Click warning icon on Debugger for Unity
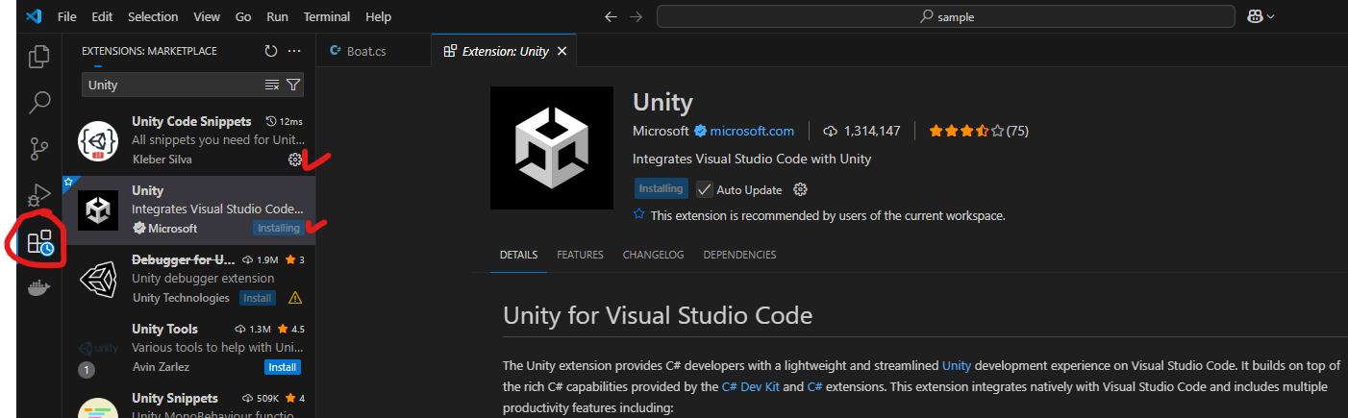 [x=294, y=298]
